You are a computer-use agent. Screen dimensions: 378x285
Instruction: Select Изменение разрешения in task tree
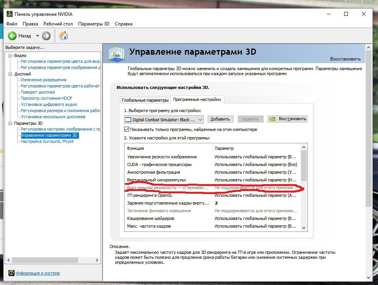[44, 80]
